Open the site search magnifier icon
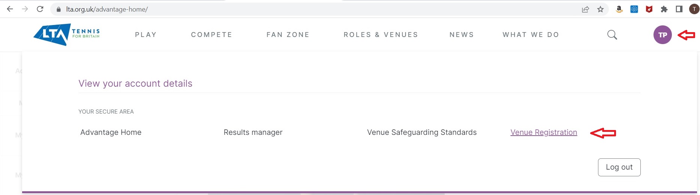This screenshot has width=700, height=195. (x=612, y=35)
